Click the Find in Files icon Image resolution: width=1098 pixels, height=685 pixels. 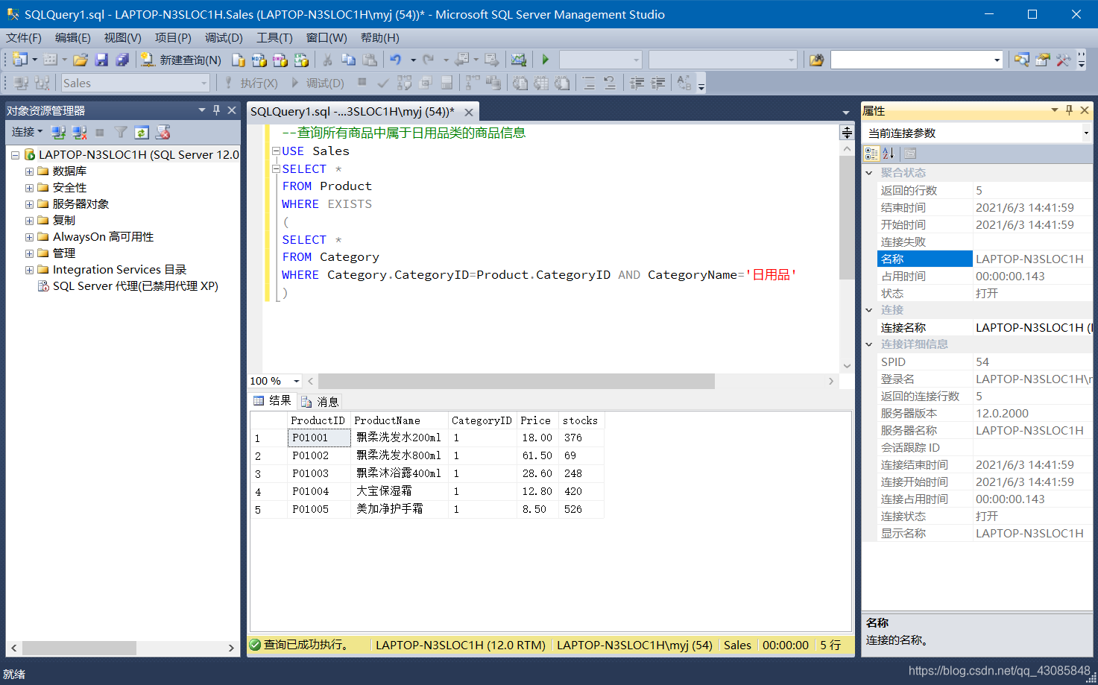(x=817, y=60)
